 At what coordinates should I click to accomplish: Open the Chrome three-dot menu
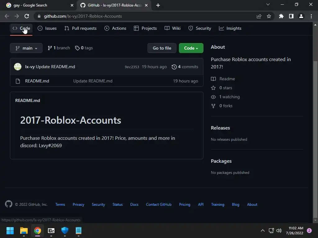coord(311,16)
